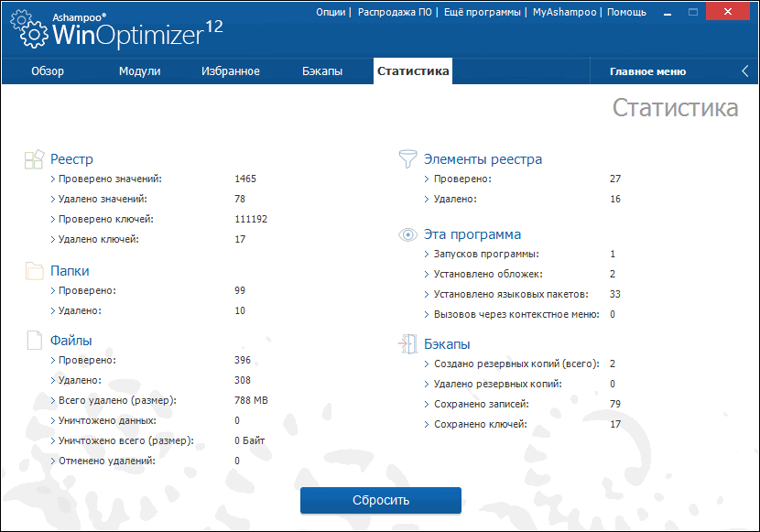Collapse Главное меню with the arrow icon
This screenshot has height=532, width=760.
coord(745,71)
